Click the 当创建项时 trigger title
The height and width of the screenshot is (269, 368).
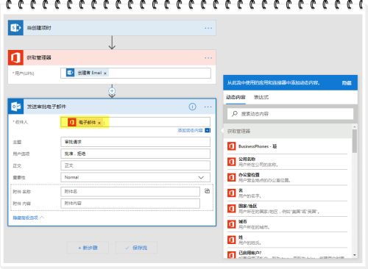point(39,28)
